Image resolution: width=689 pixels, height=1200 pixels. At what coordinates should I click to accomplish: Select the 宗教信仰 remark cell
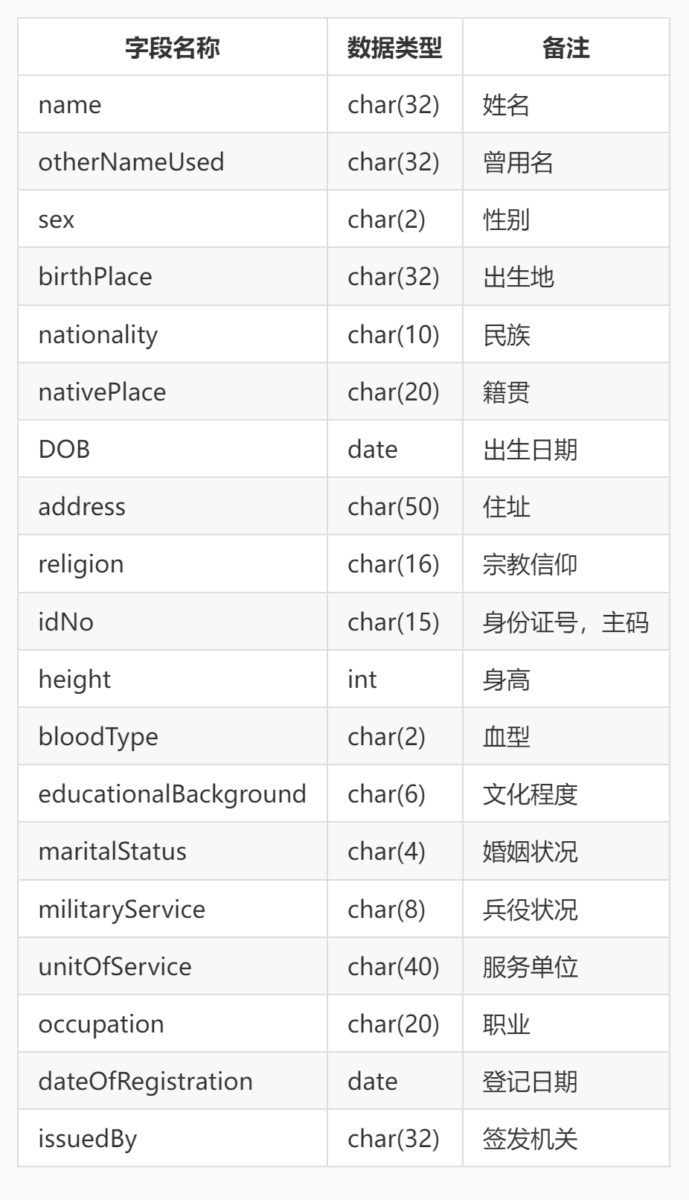click(x=530, y=564)
